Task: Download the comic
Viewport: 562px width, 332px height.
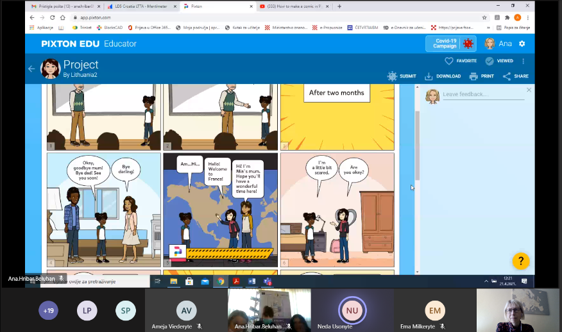Action: pyautogui.click(x=443, y=76)
